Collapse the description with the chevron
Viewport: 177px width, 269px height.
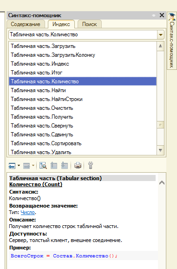(x=162, y=183)
